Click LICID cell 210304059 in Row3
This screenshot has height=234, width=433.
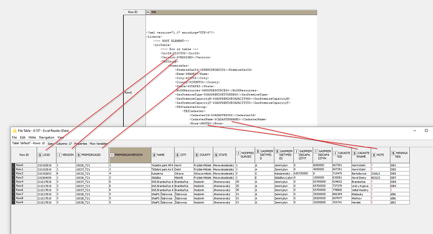pyautogui.click(x=46, y=178)
